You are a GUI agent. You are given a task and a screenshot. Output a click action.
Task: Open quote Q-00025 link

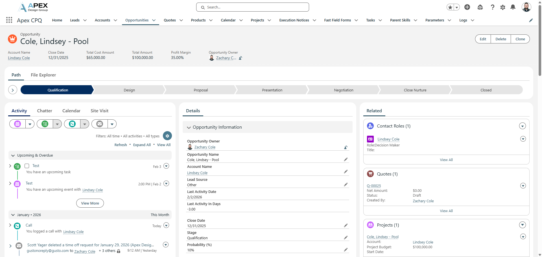click(x=374, y=186)
